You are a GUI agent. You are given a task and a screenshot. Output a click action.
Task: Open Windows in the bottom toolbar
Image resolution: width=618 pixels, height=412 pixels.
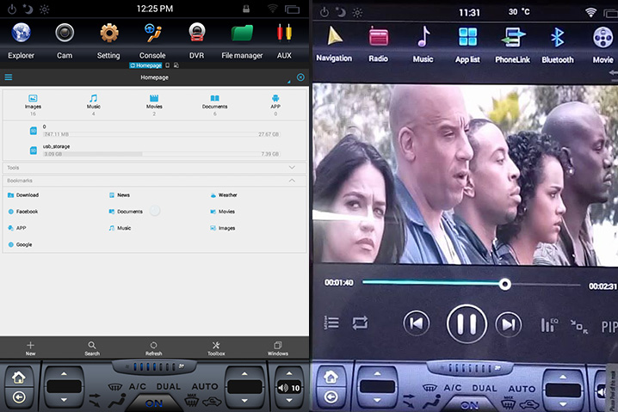tap(278, 348)
